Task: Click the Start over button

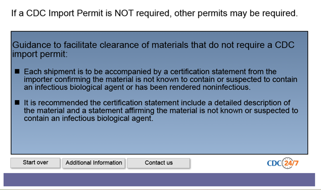Action: [35, 163]
